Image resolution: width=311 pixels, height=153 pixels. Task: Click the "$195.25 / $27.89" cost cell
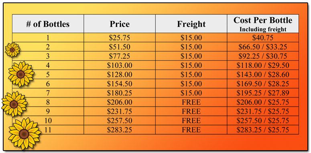(x=263, y=93)
